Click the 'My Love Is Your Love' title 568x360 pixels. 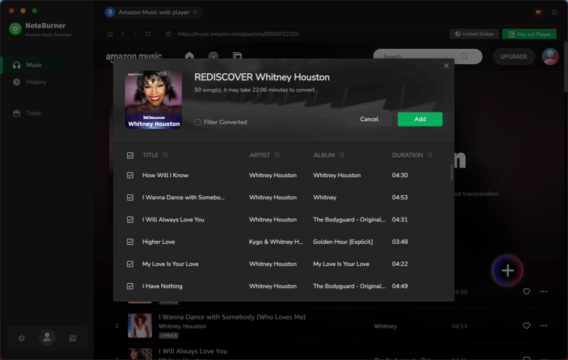coord(170,264)
